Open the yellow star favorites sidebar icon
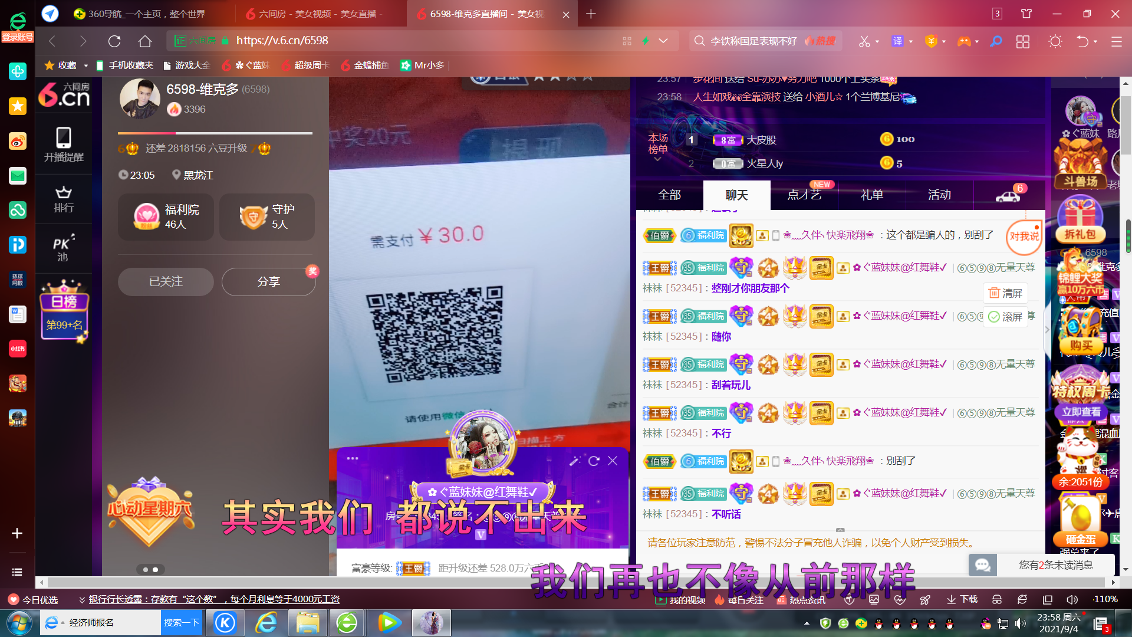 click(x=18, y=106)
